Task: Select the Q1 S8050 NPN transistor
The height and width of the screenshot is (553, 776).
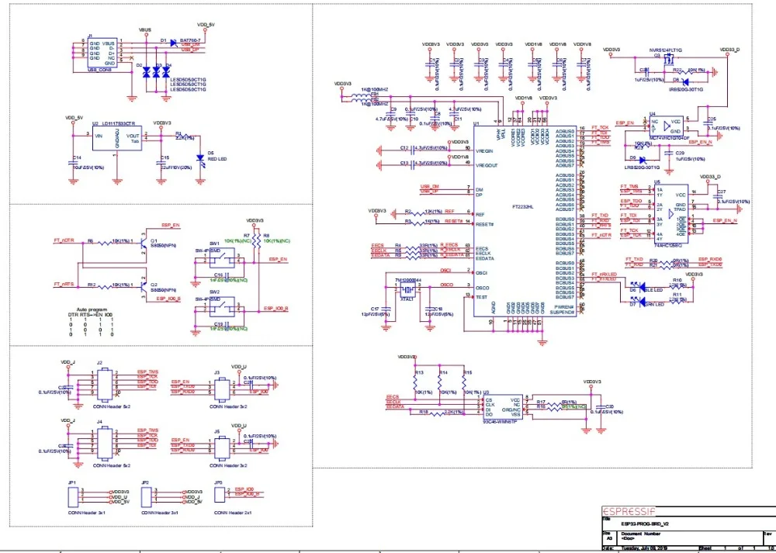Action: 143,243
